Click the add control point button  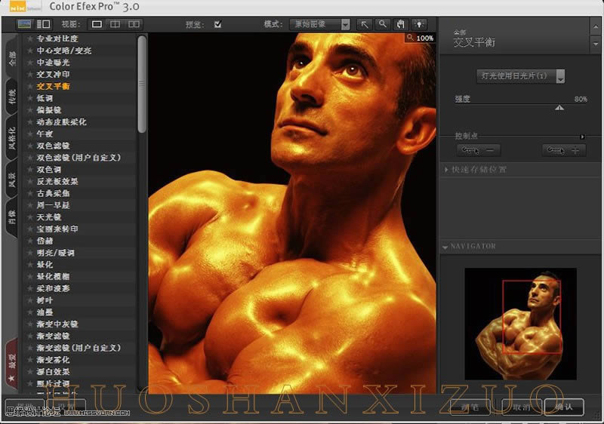[563, 150]
